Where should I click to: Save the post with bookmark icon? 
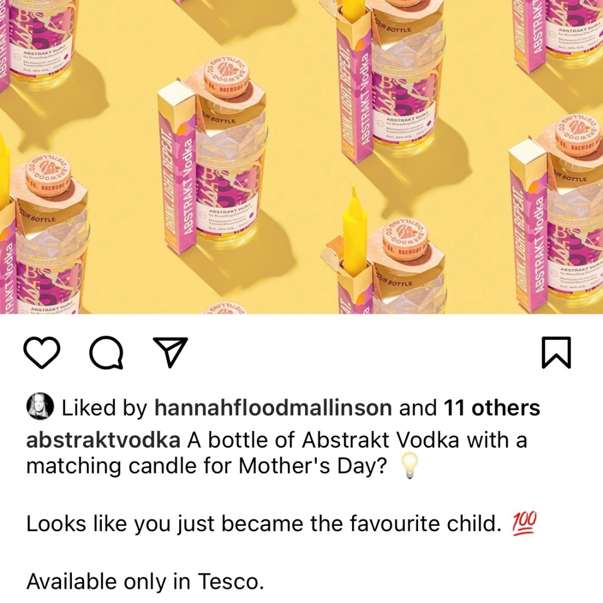point(556,353)
